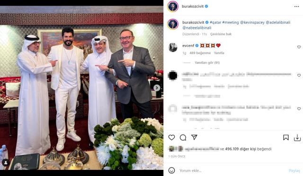Expand replies with Yanıtları gör (91)
The height and width of the screenshot is (176, 303).
(207, 62)
